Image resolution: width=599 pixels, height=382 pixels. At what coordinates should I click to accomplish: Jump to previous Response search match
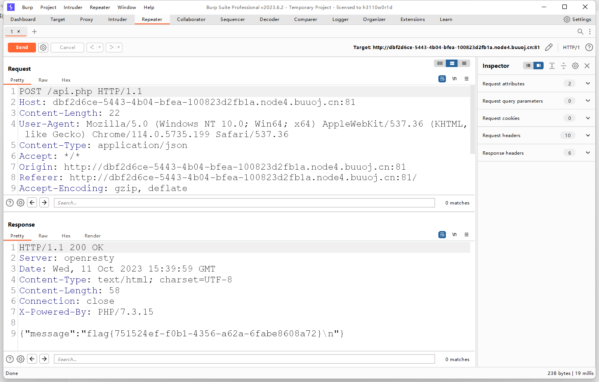(32, 359)
